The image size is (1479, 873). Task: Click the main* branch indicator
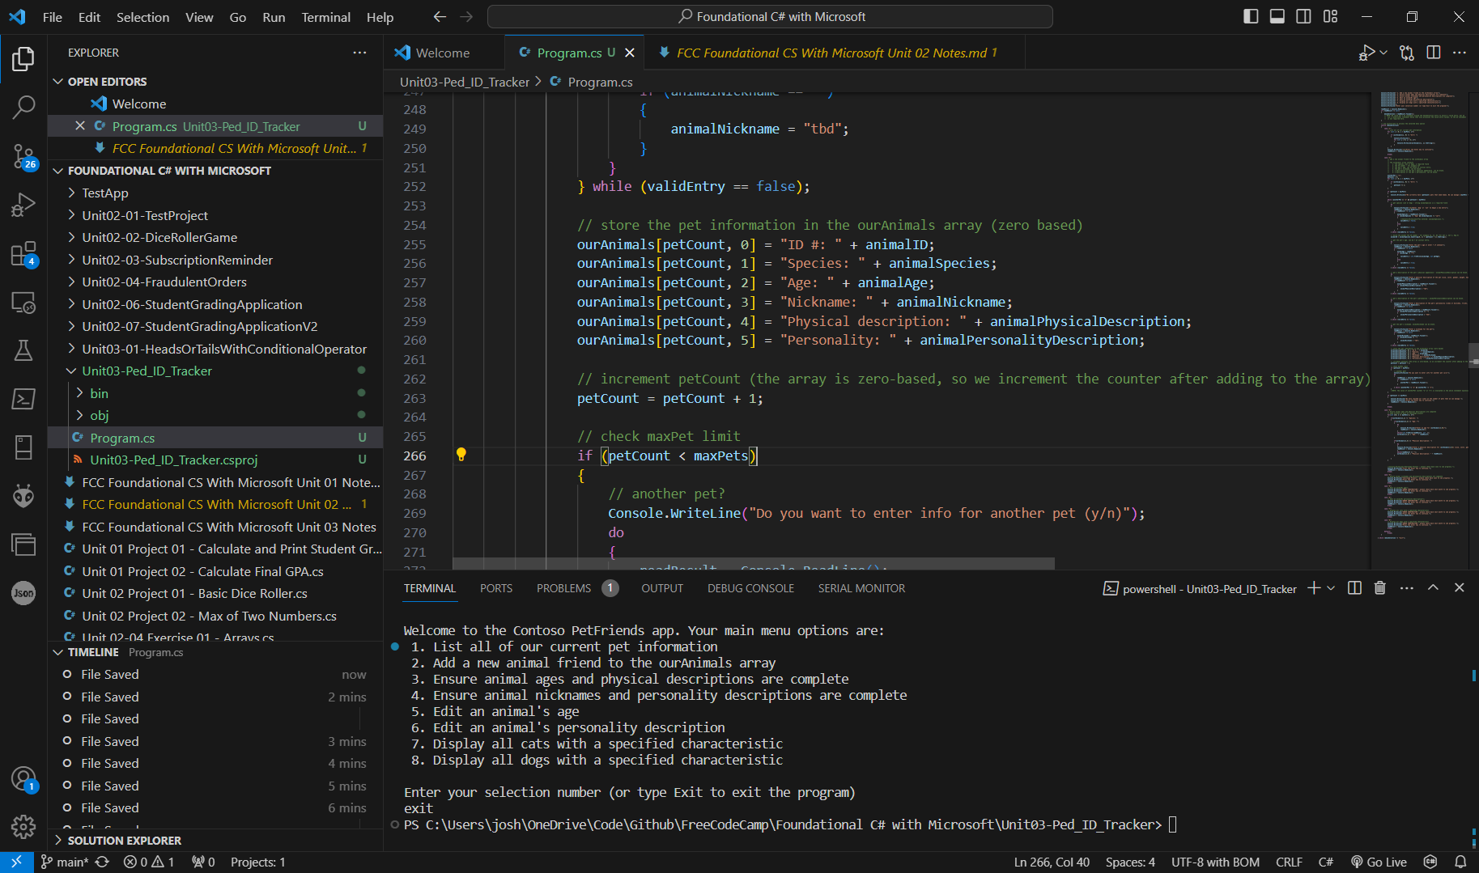(x=66, y=862)
